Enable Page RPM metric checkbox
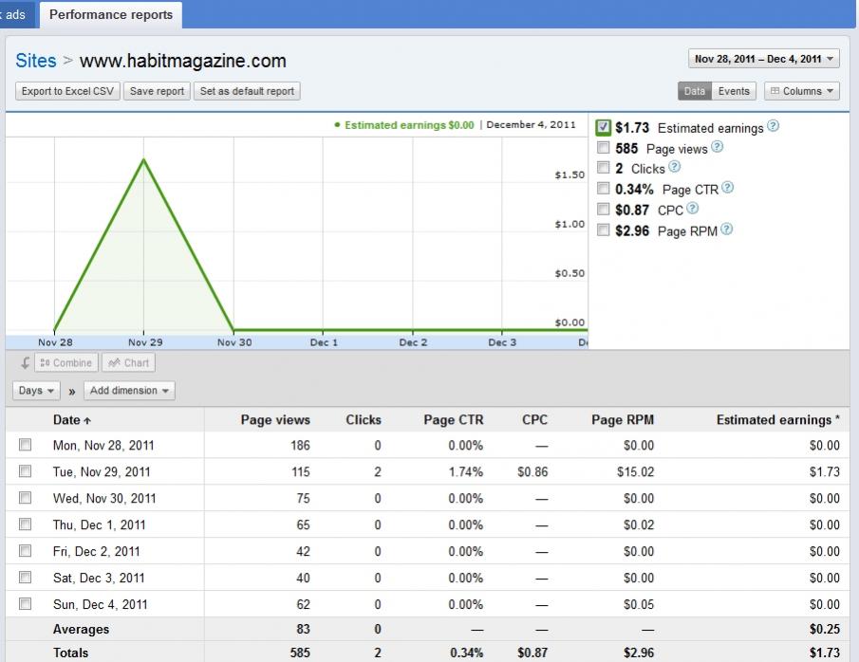Viewport: 859px width, 662px height. (603, 230)
